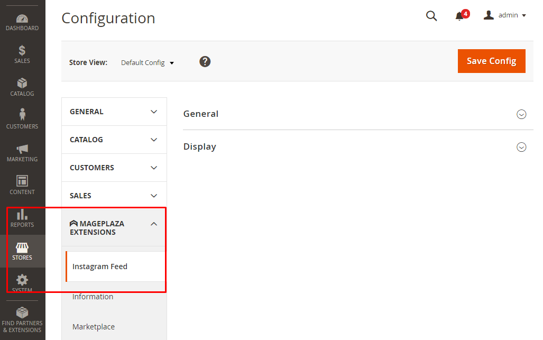Go to the Catalog sidebar icon
This screenshot has height=340, width=543.
click(x=22, y=87)
